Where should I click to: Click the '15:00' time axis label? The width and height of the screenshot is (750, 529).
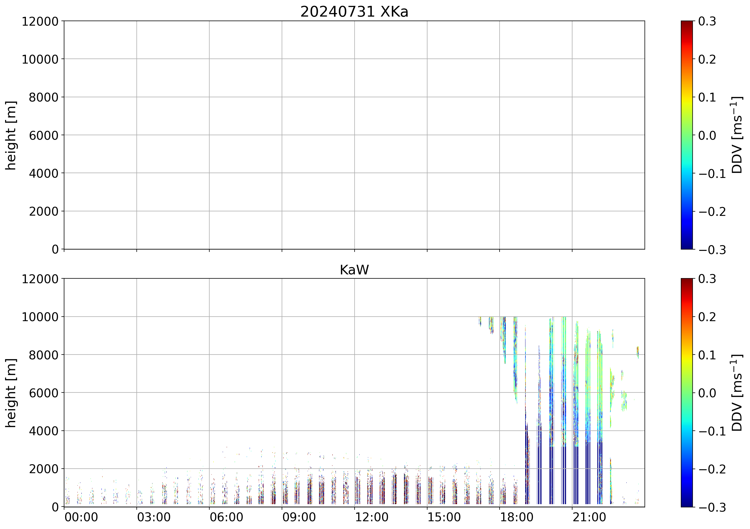444,518
